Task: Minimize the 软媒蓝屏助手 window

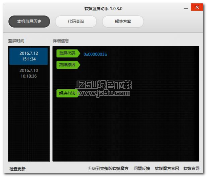Action: 186,8
